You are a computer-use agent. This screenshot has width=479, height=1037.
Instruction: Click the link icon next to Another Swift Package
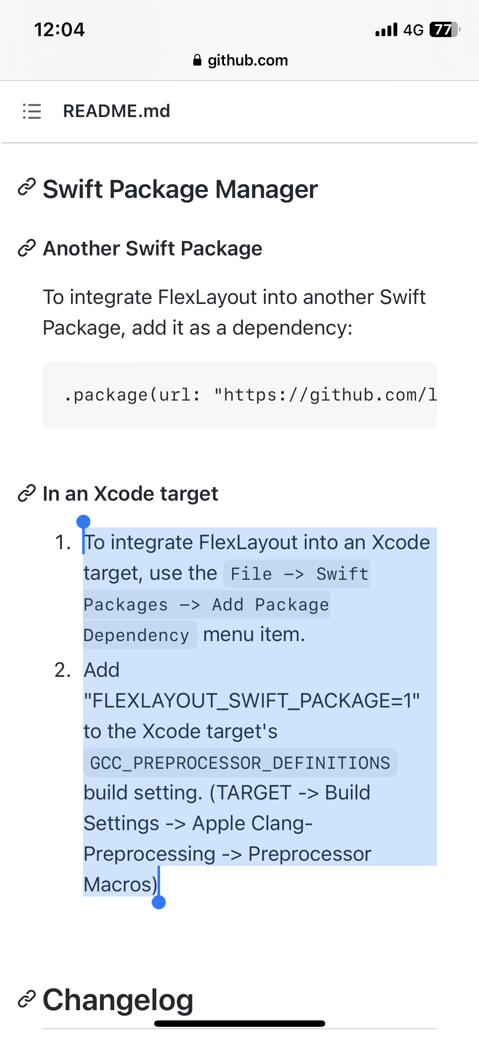(x=26, y=248)
